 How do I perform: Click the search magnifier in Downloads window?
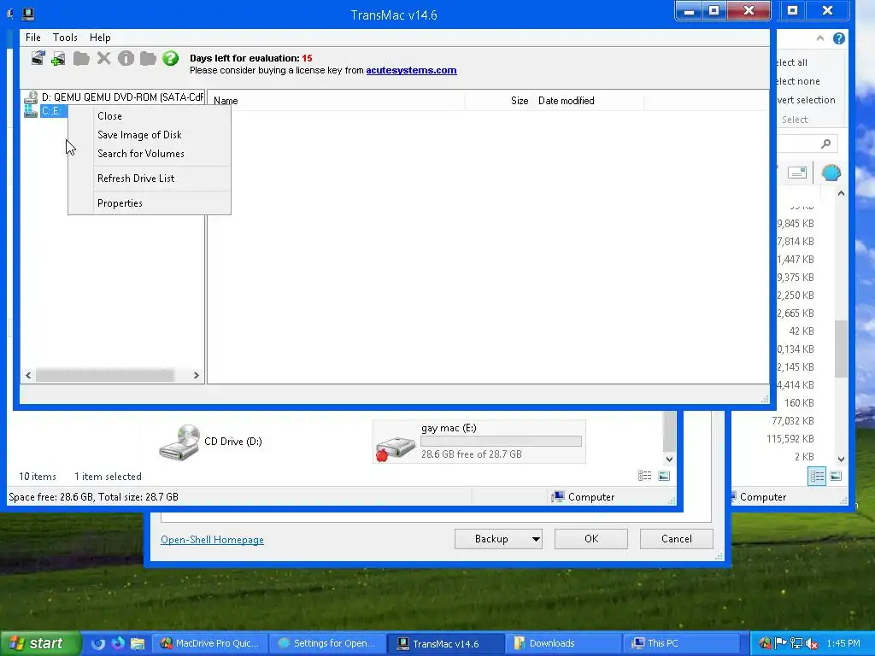click(x=826, y=143)
